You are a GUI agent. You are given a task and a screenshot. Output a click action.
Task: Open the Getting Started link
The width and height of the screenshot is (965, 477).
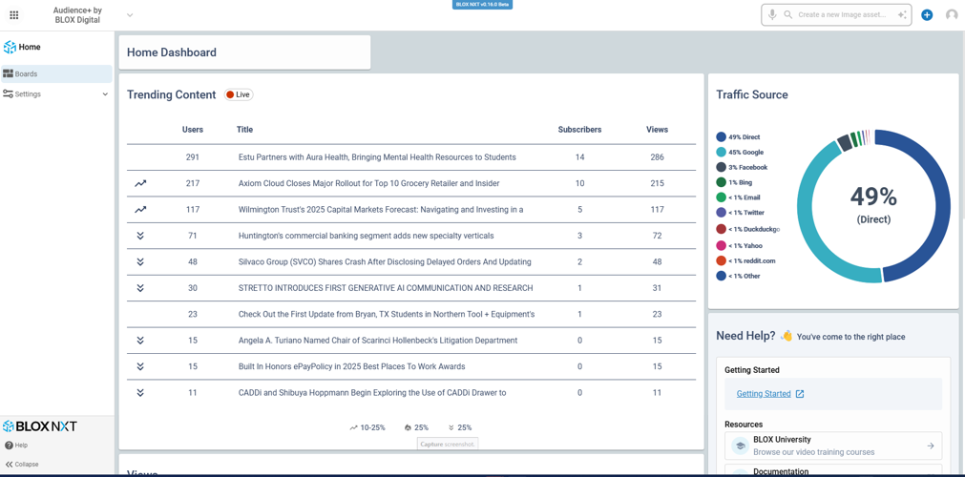[x=764, y=394]
